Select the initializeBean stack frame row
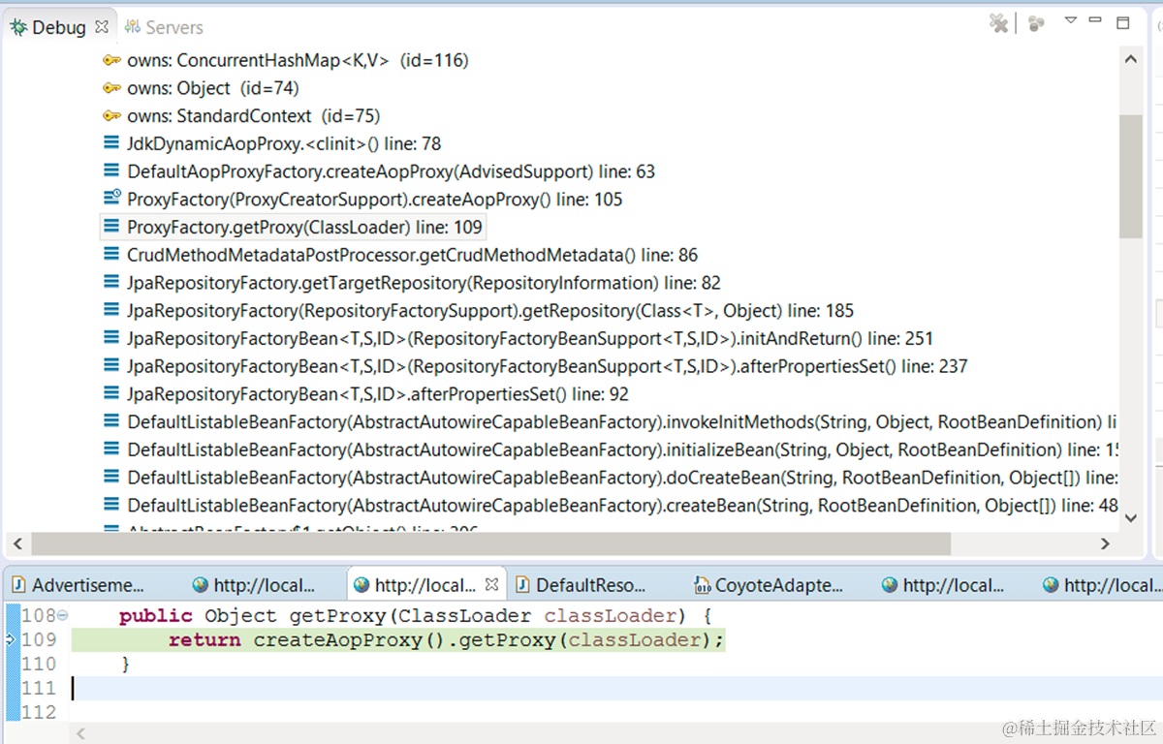Screen dimensions: 1163x744 click(x=622, y=450)
